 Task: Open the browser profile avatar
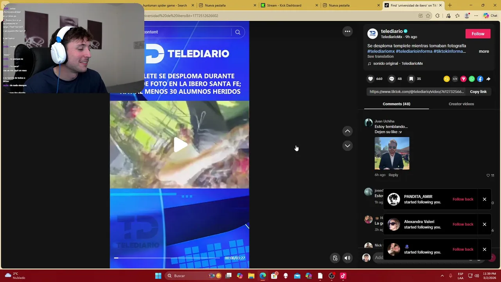coord(467,16)
